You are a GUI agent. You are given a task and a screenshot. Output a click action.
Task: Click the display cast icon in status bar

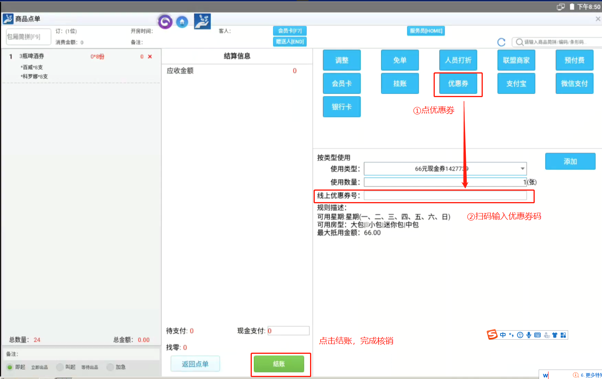tap(561, 7)
